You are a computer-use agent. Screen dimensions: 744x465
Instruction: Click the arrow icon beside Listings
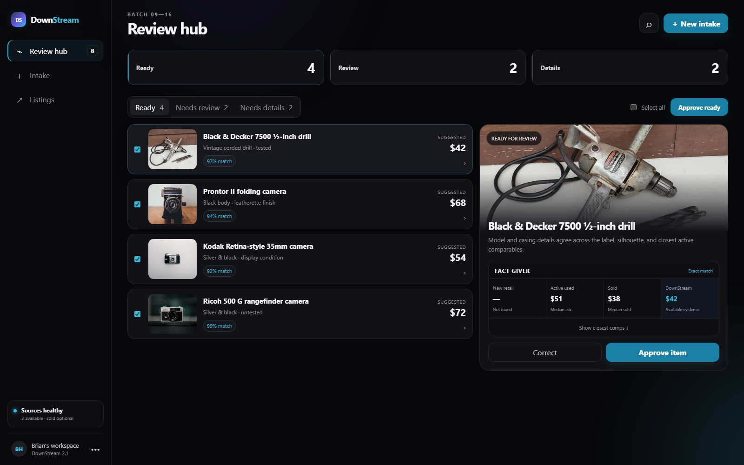click(x=20, y=100)
